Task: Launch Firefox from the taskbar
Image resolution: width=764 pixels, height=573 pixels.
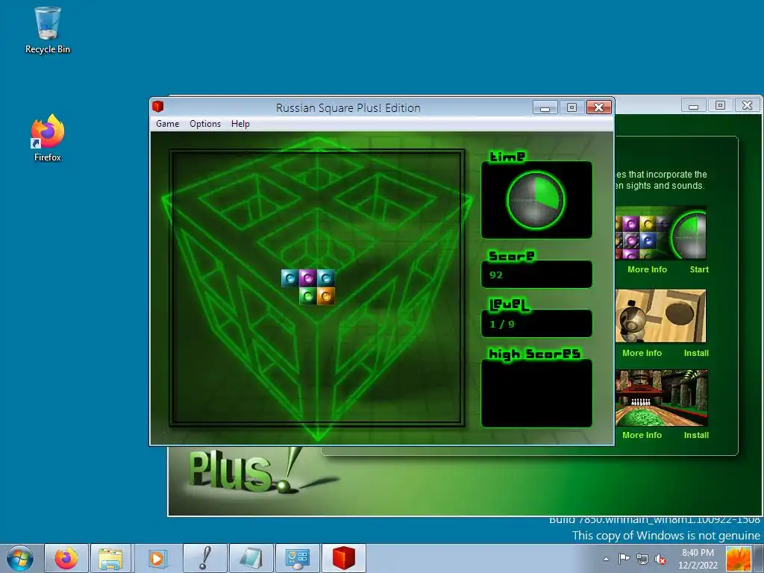Action: coord(66,558)
